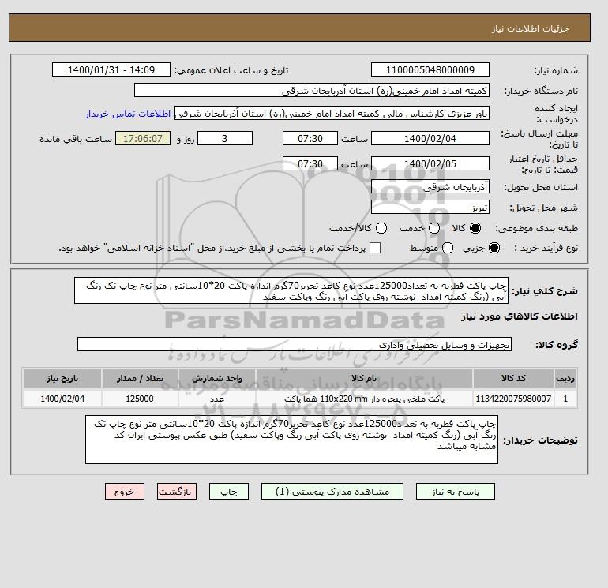Click the ردیف column header
608x588 pixels.
click(x=565, y=378)
